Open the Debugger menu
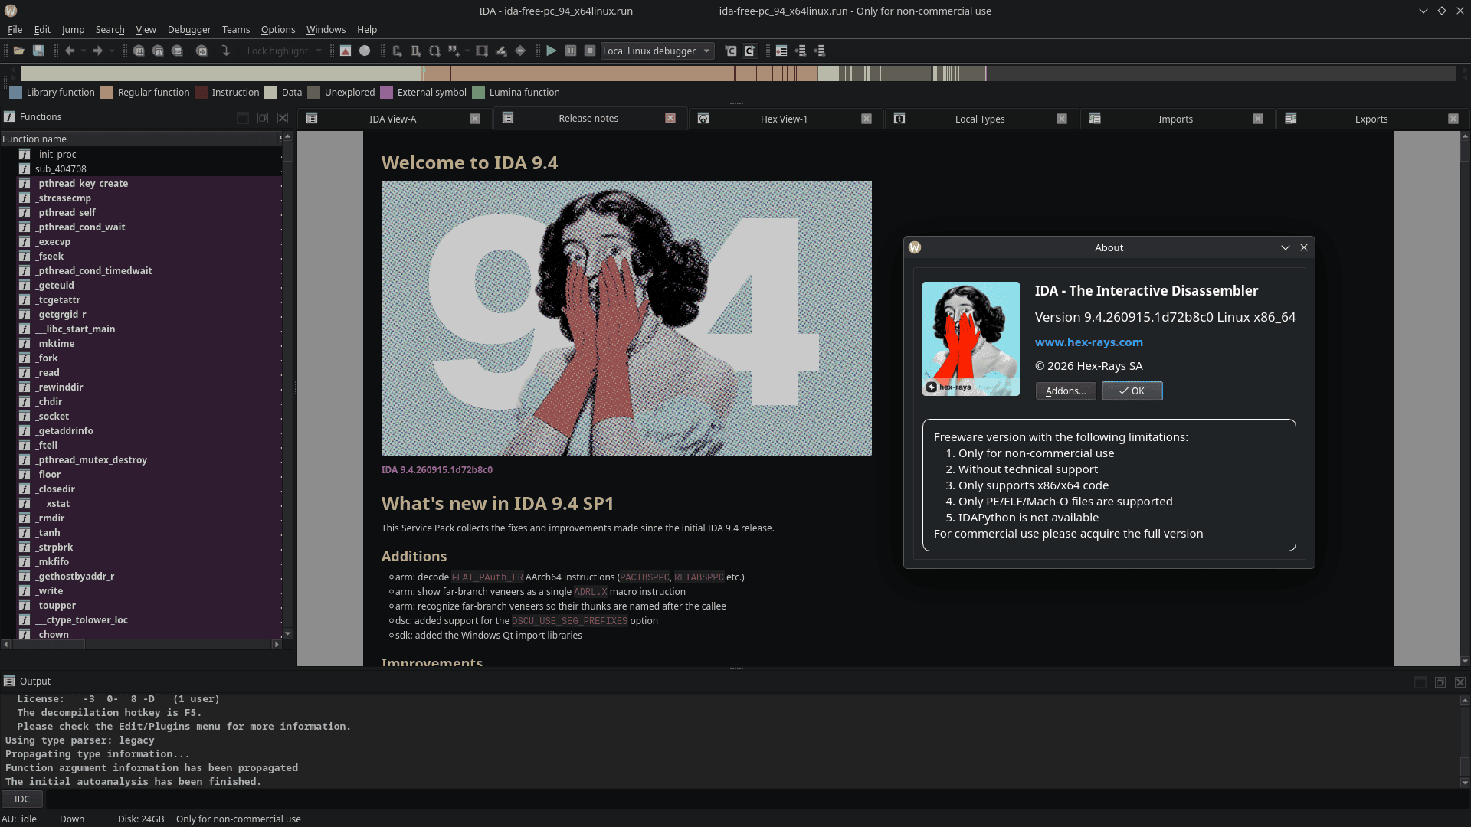The height and width of the screenshot is (827, 1471). pyautogui.click(x=189, y=29)
